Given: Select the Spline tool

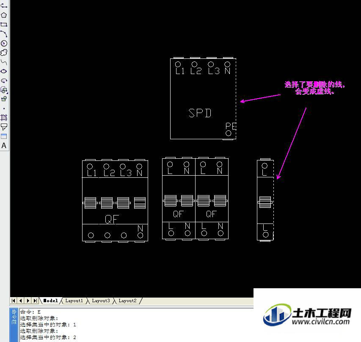Looking at the screenshot, I should click(x=4, y=62).
